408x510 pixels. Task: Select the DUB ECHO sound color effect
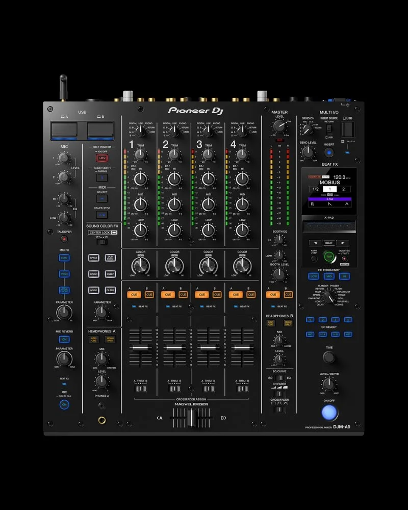[110, 258]
